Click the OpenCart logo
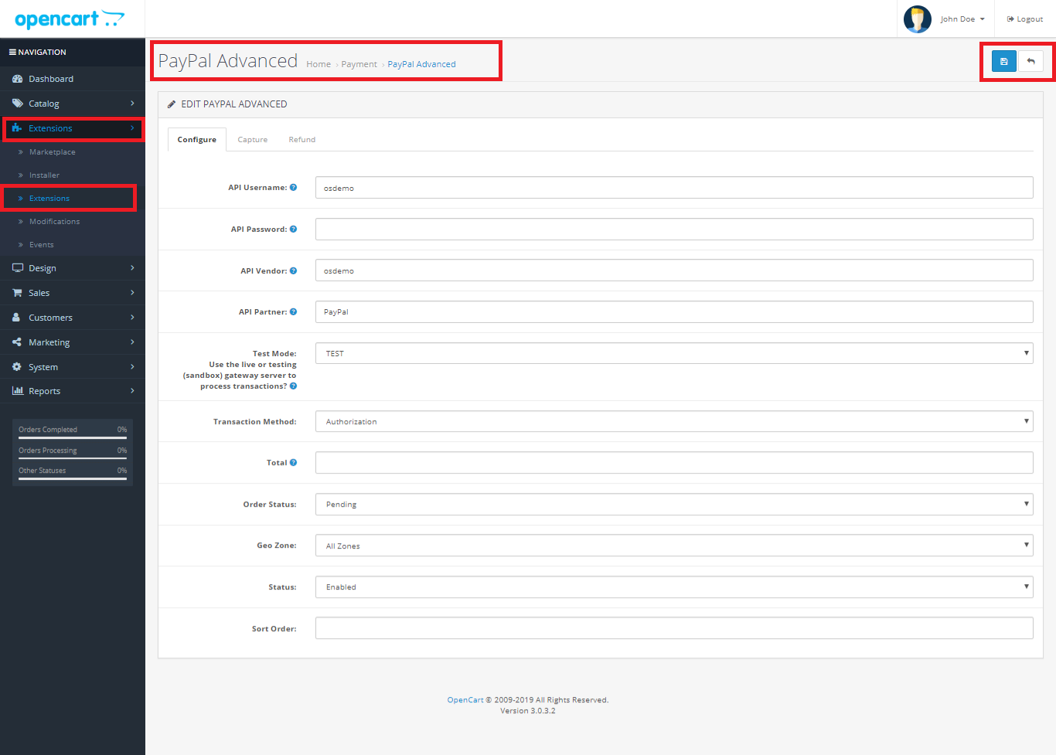This screenshot has width=1056, height=755. coord(70,19)
